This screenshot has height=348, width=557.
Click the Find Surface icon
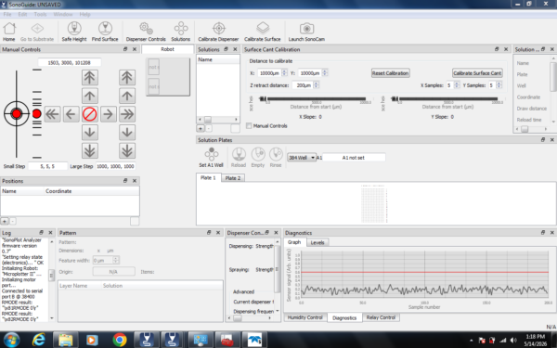(x=105, y=32)
